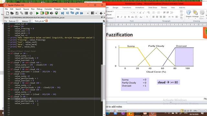The height and width of the screenshot is (116, 207).
Task: Expand the Section dropdown in PowerPoint
Action: coord(110,18)
